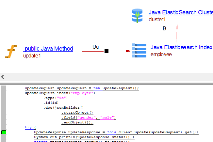Click the this.client.update code line
Screen dimensions: 213x142
116,132
